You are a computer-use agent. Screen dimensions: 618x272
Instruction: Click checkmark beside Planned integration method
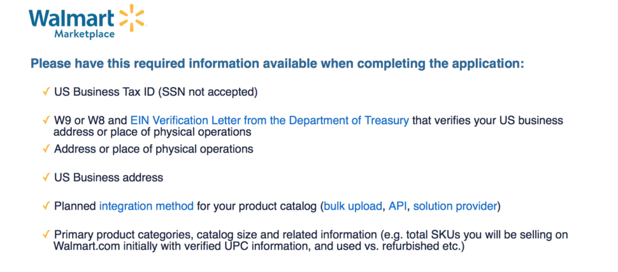click(46, 206)
